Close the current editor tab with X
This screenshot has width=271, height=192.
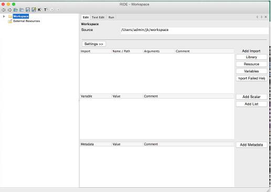click(266, 17)
